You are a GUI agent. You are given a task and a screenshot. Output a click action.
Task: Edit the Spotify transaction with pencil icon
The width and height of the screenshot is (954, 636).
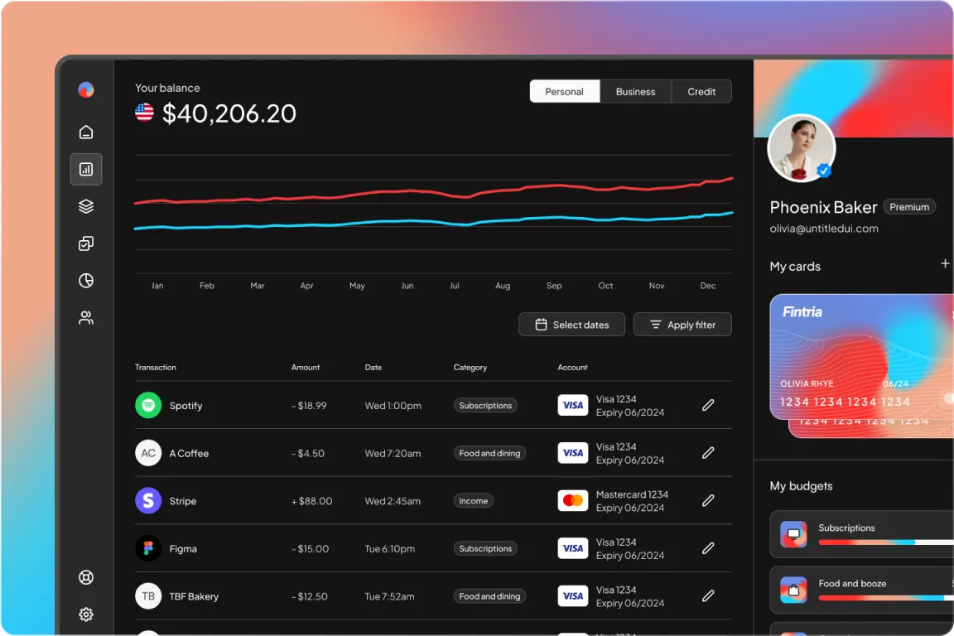(x=707, y=405)
